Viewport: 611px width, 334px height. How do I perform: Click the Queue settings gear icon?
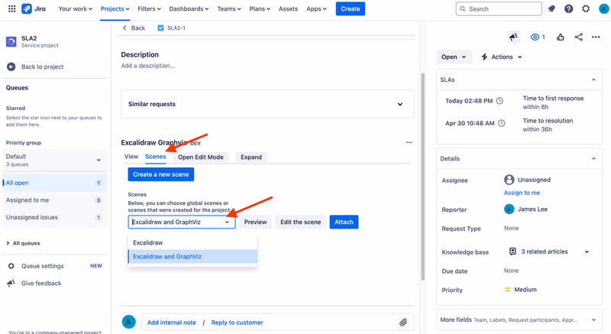(x=11, y=266)
